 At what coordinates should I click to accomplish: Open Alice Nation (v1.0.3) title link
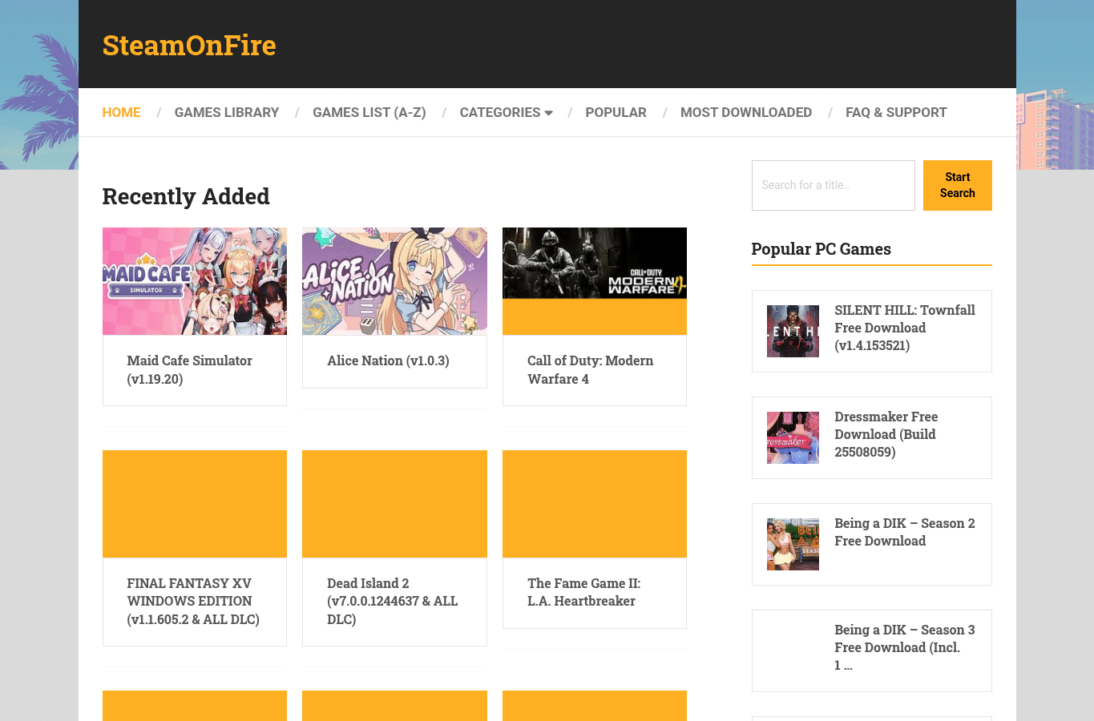tap(388, 360)
